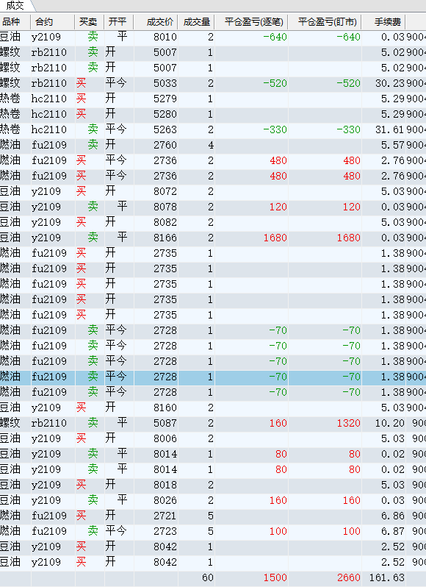Viewport: 426px width, 587px height.
Task: Select the fu2109 row priced 2723
Action: click(x=213, y=531)
